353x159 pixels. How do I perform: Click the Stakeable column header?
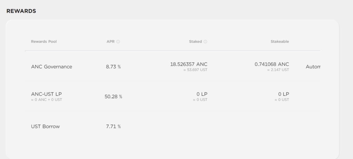280,42
